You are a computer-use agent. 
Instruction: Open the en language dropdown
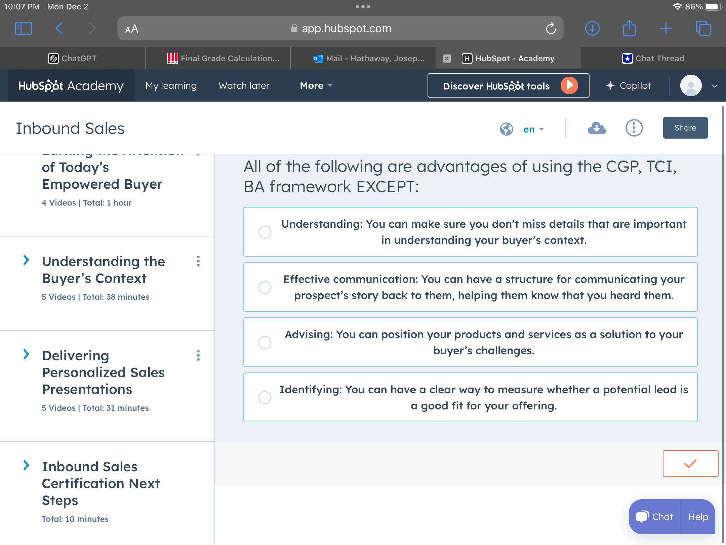[533, 130]
